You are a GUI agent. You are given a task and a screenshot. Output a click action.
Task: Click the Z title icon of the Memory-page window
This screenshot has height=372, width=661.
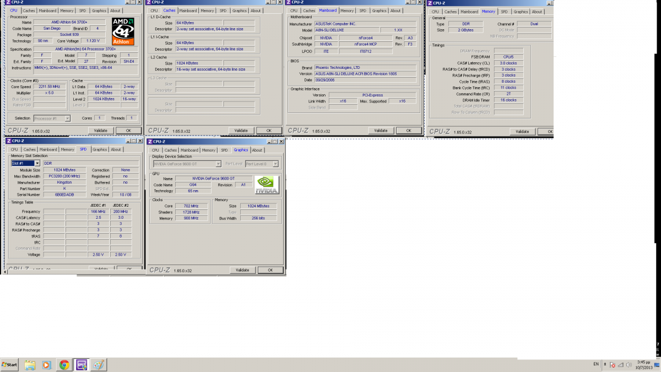430,3
